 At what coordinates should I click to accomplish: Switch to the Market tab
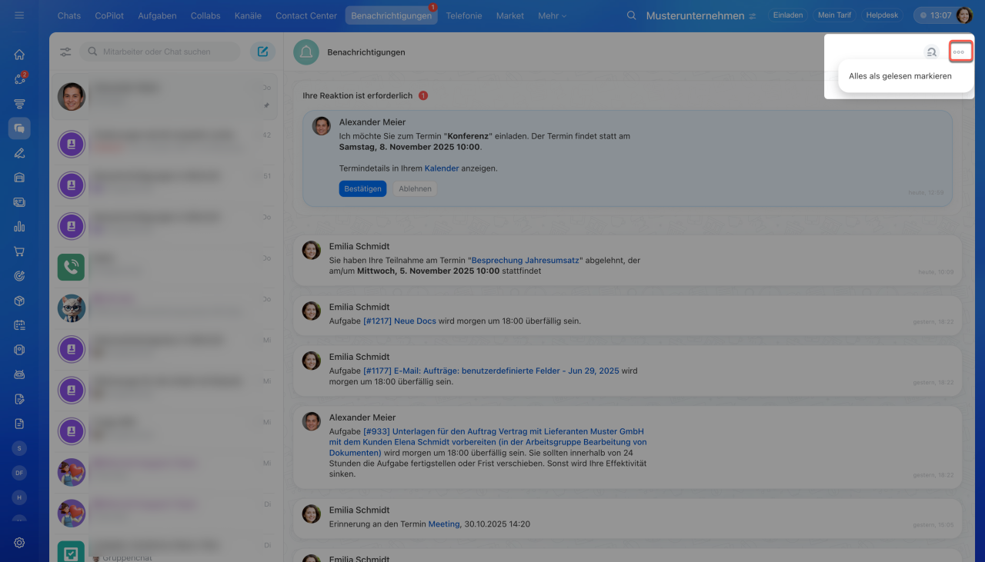(510, 15)
